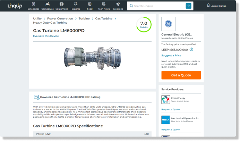Click the Gas Turbine LM6000PD title
240x141 pixels.
click(59, 31)
